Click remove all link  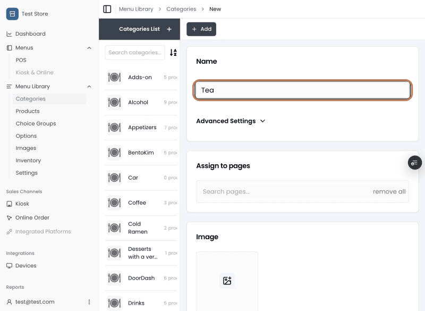point(389,191)
